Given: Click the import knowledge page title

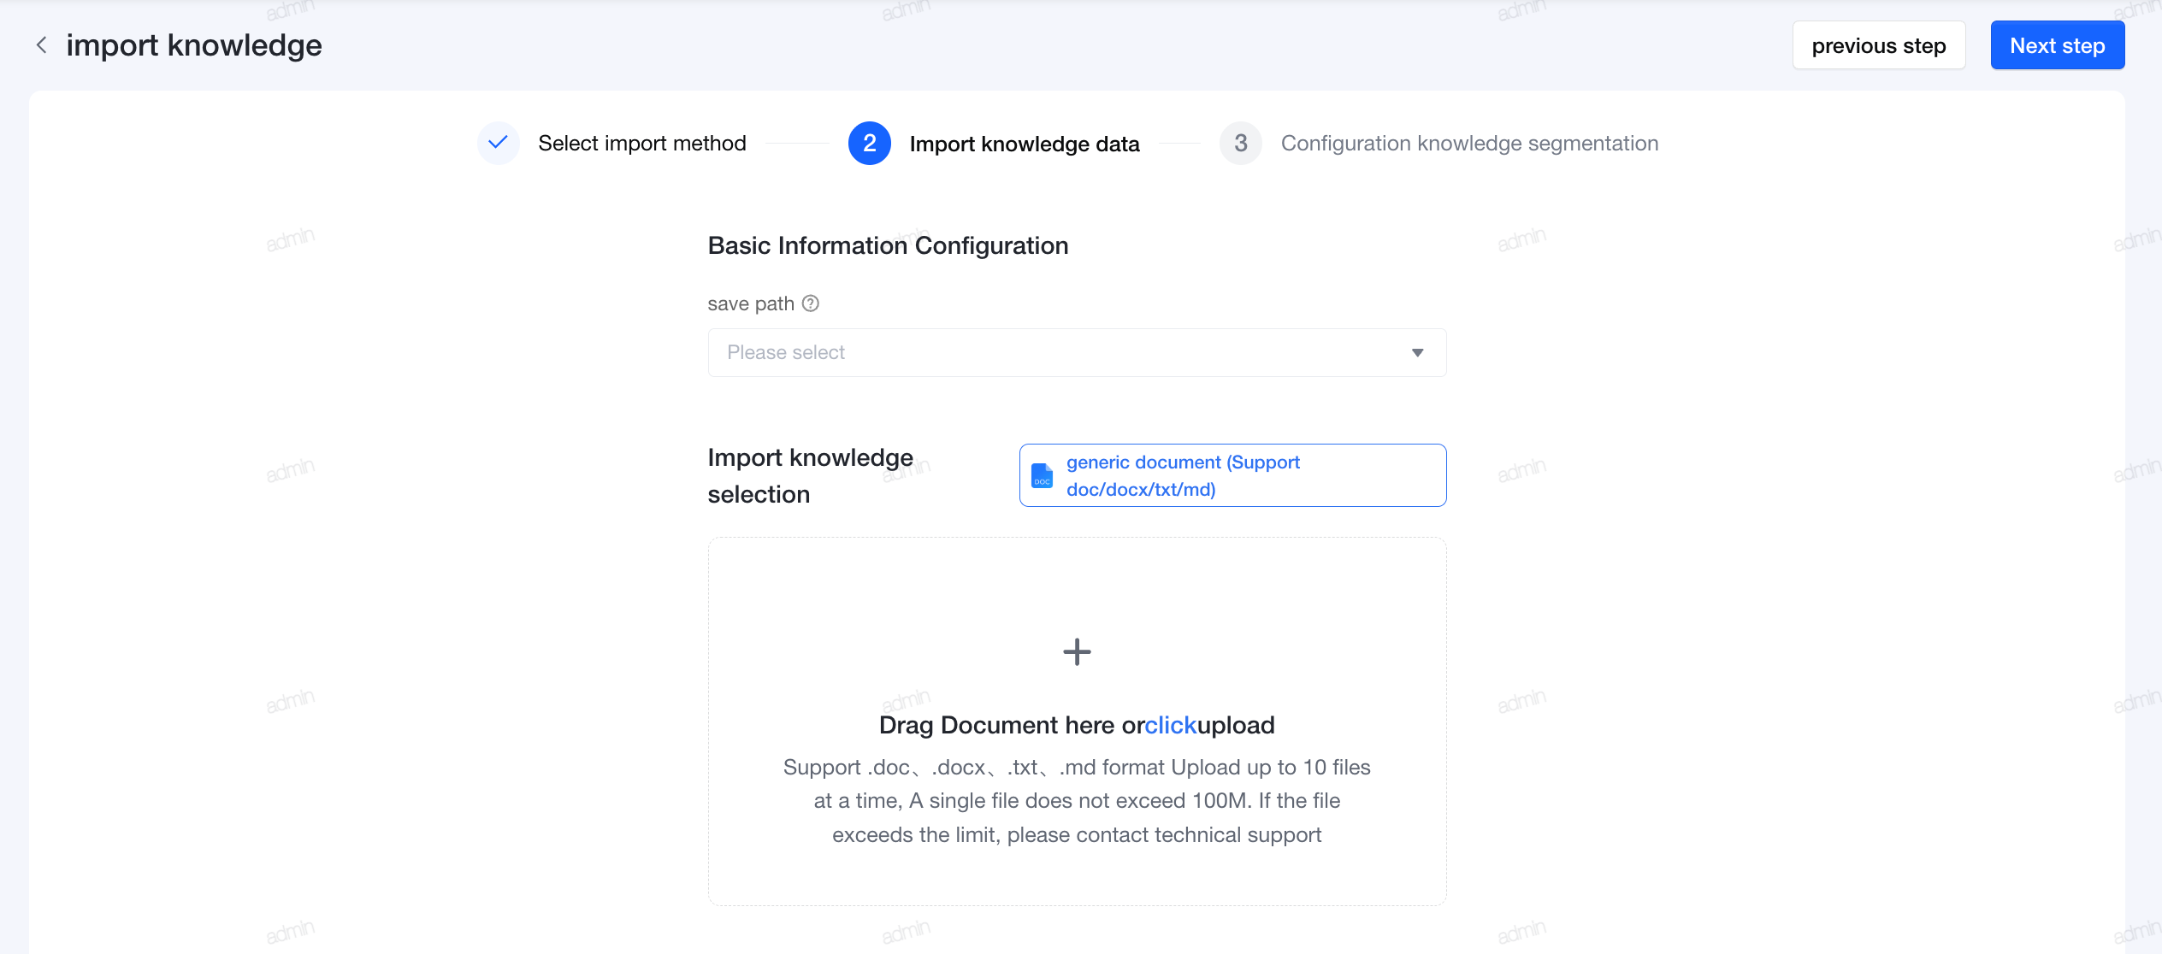Looking at the screenshot, I should pos(194,45).
